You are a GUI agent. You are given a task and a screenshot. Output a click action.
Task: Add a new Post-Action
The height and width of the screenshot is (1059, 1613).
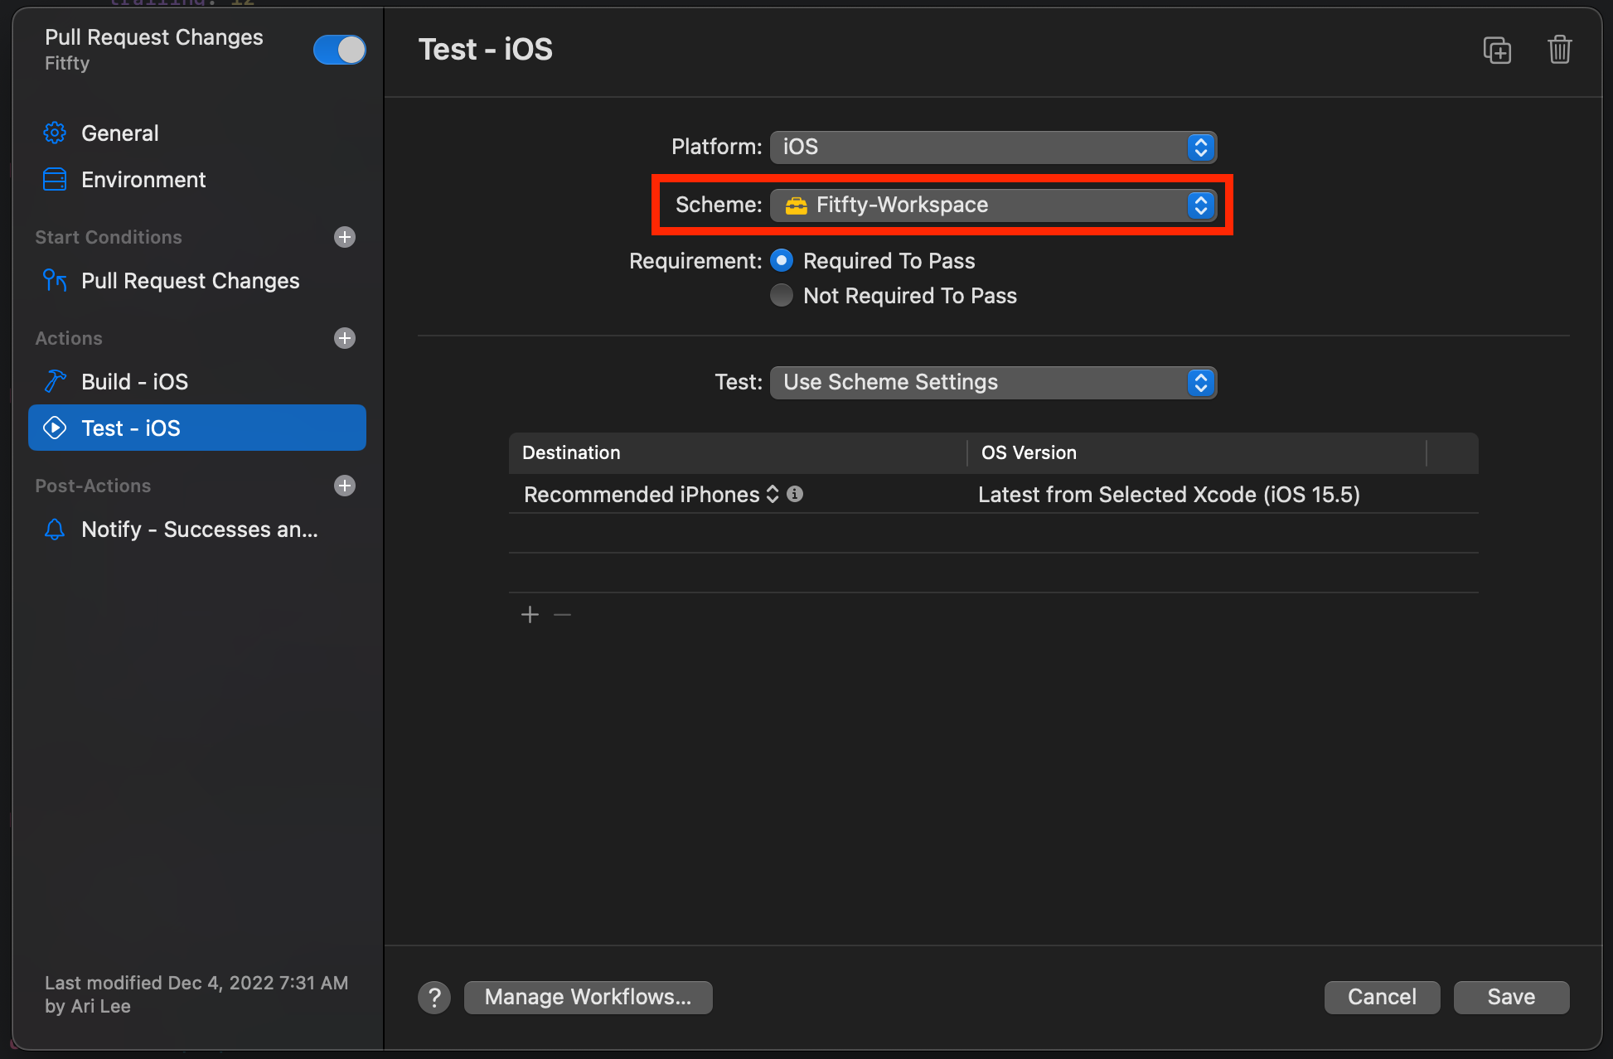[x=345, y=486]
